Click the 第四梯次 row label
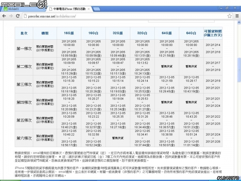 24,102
